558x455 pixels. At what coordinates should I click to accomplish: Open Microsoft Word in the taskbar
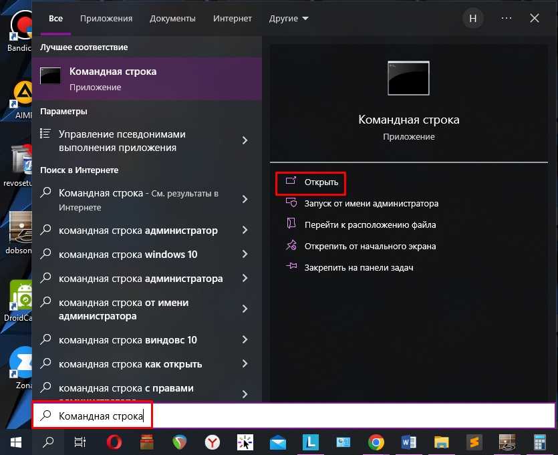(x=408, y=442)
